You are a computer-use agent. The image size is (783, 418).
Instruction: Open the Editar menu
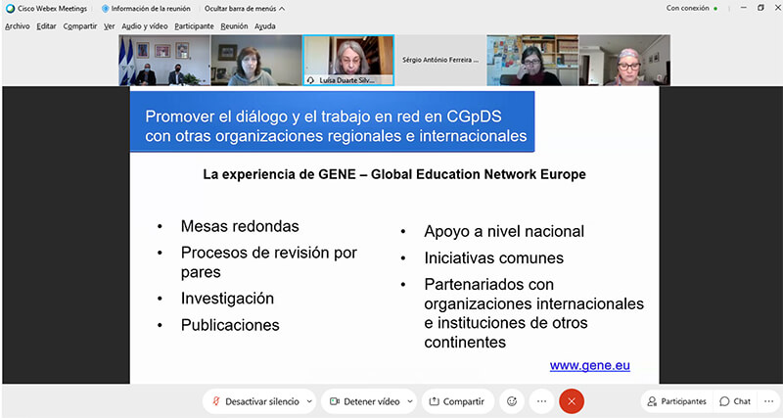46,26
